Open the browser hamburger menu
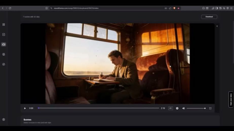Image resolution: width=234 pixels, height=131 pixels. (x=231, y=8)
